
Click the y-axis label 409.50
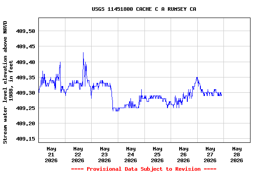coord(26,31)
